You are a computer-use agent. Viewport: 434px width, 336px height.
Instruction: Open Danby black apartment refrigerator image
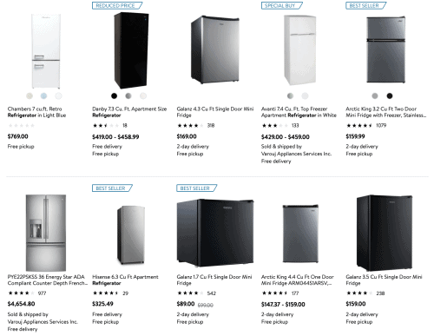(x=131, y=50)
